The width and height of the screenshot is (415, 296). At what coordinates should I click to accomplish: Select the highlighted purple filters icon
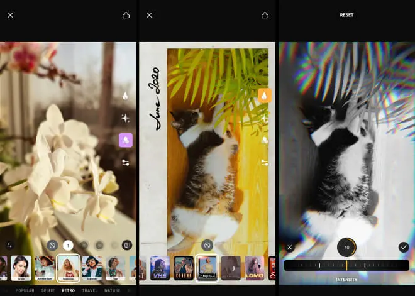click(x=125, y=140)
